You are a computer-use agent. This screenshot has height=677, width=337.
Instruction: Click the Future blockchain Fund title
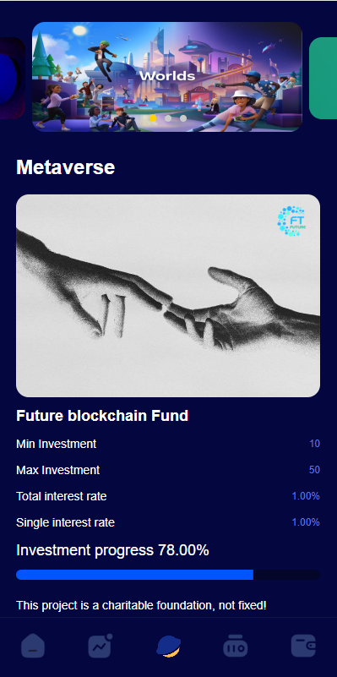(x=102, y=416)
